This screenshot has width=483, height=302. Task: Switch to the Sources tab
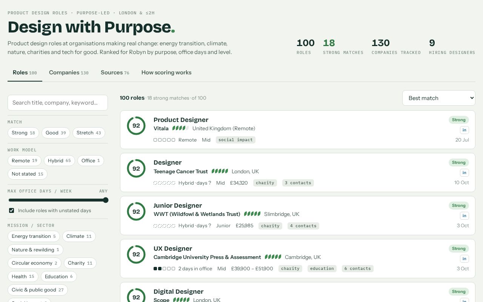[115, 72]
